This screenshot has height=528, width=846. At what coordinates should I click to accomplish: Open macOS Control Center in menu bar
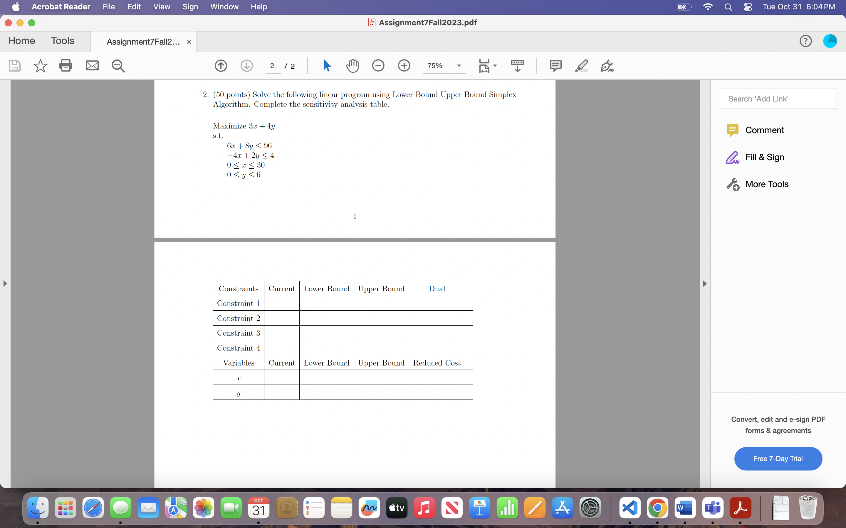click(x=748, y=7)
